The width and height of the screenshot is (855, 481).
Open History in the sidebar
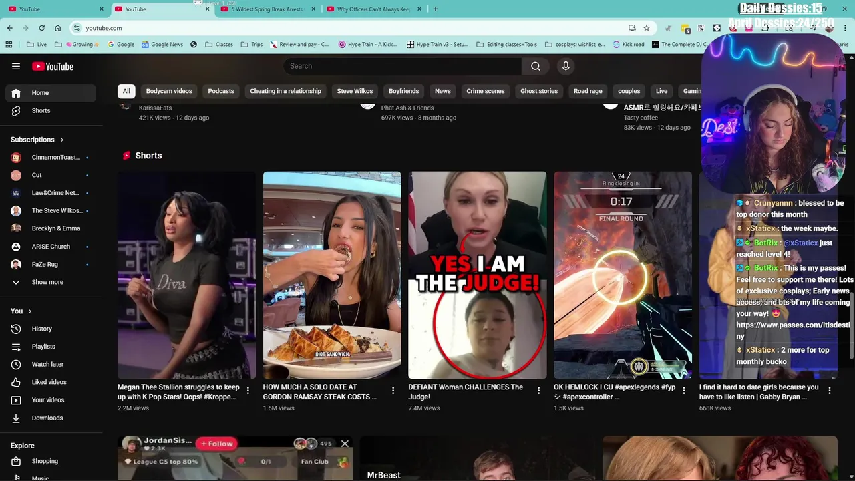click(x=51, y=329)
